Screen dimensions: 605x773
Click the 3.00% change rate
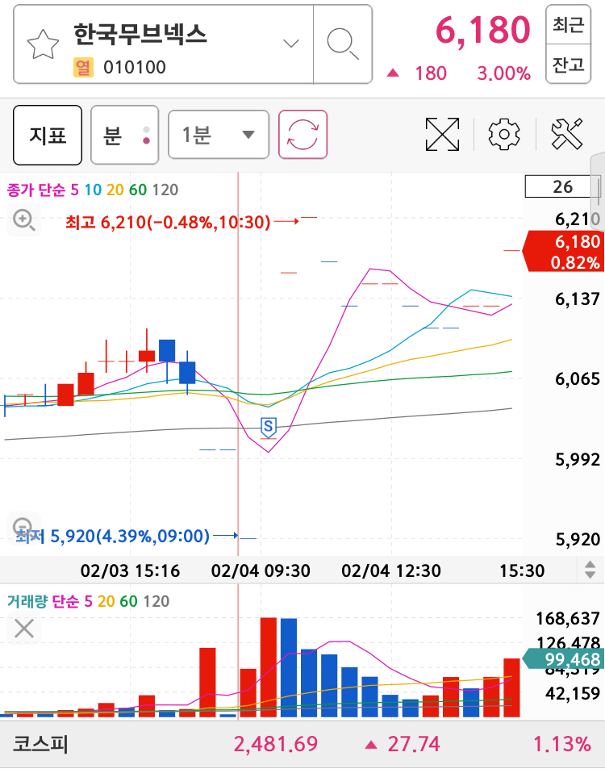[503, 73]
